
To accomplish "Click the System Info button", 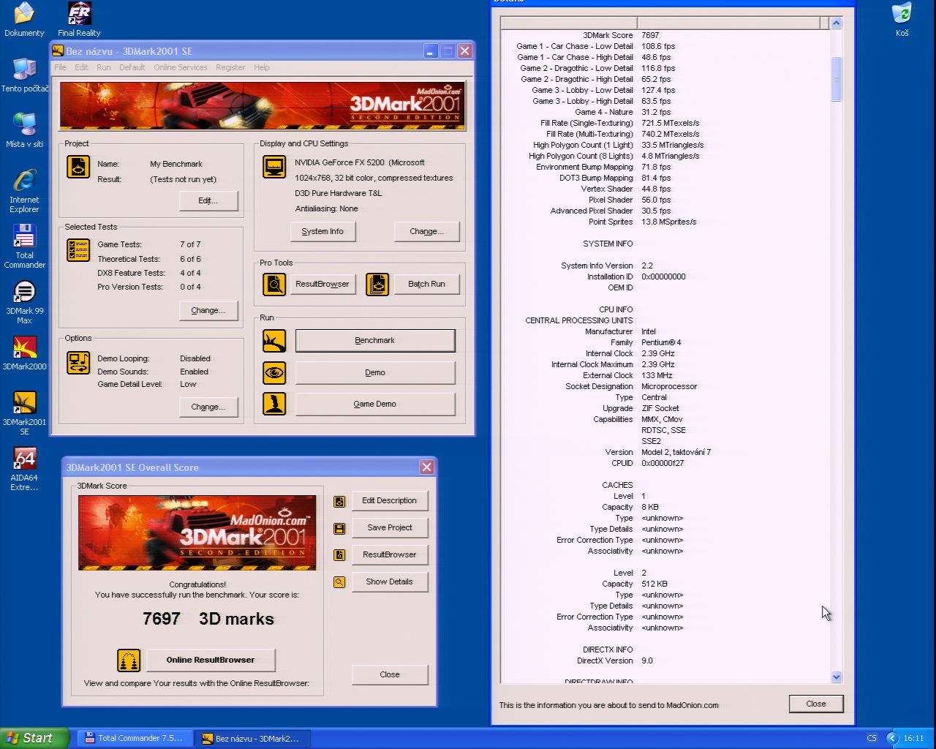I will [322, 231].
